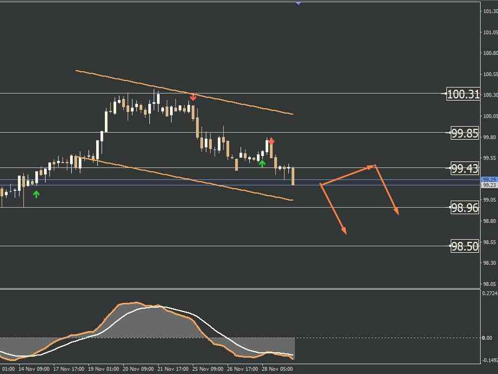
Task: Click the green buy arrow near 28 Nov
Action: point(262,164)
